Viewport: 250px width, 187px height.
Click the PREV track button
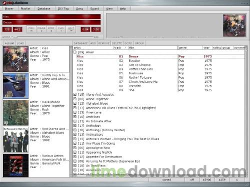pos(31,29)
